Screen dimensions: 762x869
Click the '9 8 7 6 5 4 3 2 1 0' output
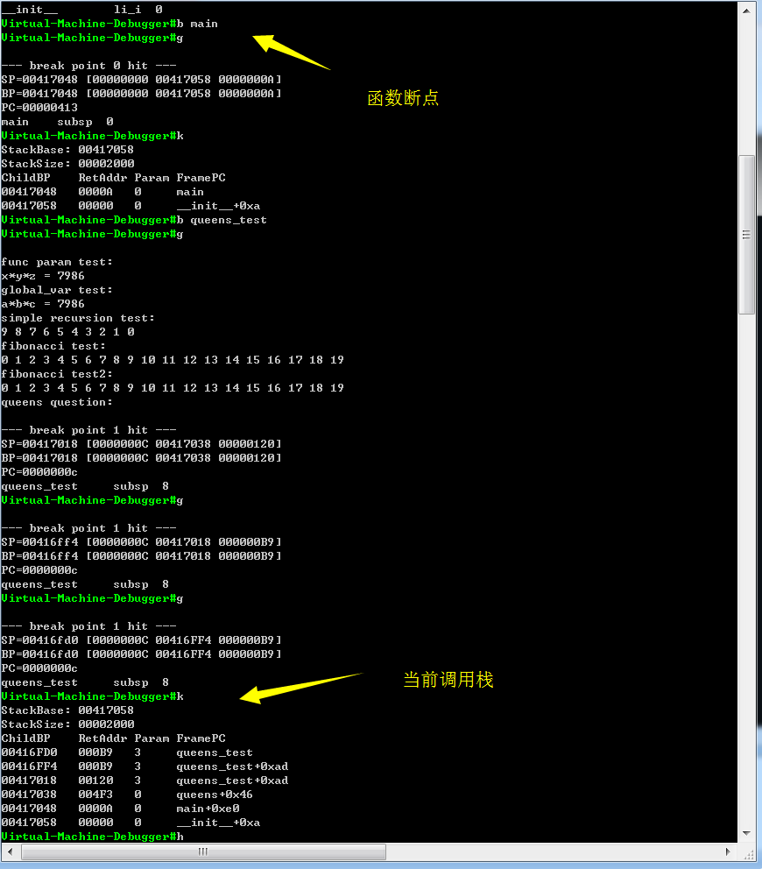click(x=67, y=332)
